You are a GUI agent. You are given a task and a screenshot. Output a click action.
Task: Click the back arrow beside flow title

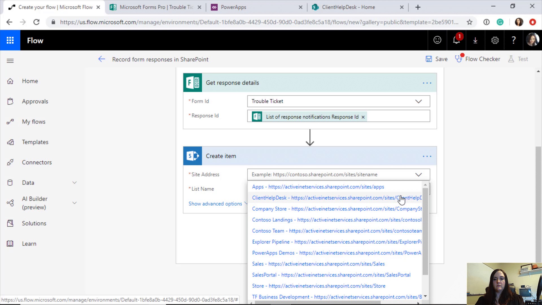tap(102, 59)
